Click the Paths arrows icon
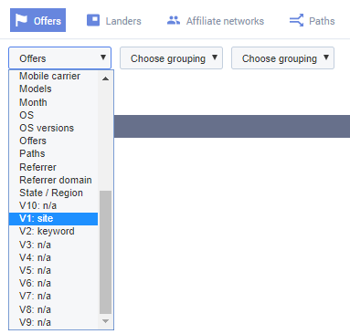Image resolution: width=350 pixels, height=334 pixels. 296,20
